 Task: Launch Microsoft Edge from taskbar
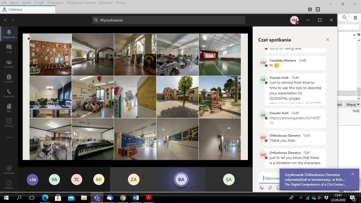(x=45, y=198)
